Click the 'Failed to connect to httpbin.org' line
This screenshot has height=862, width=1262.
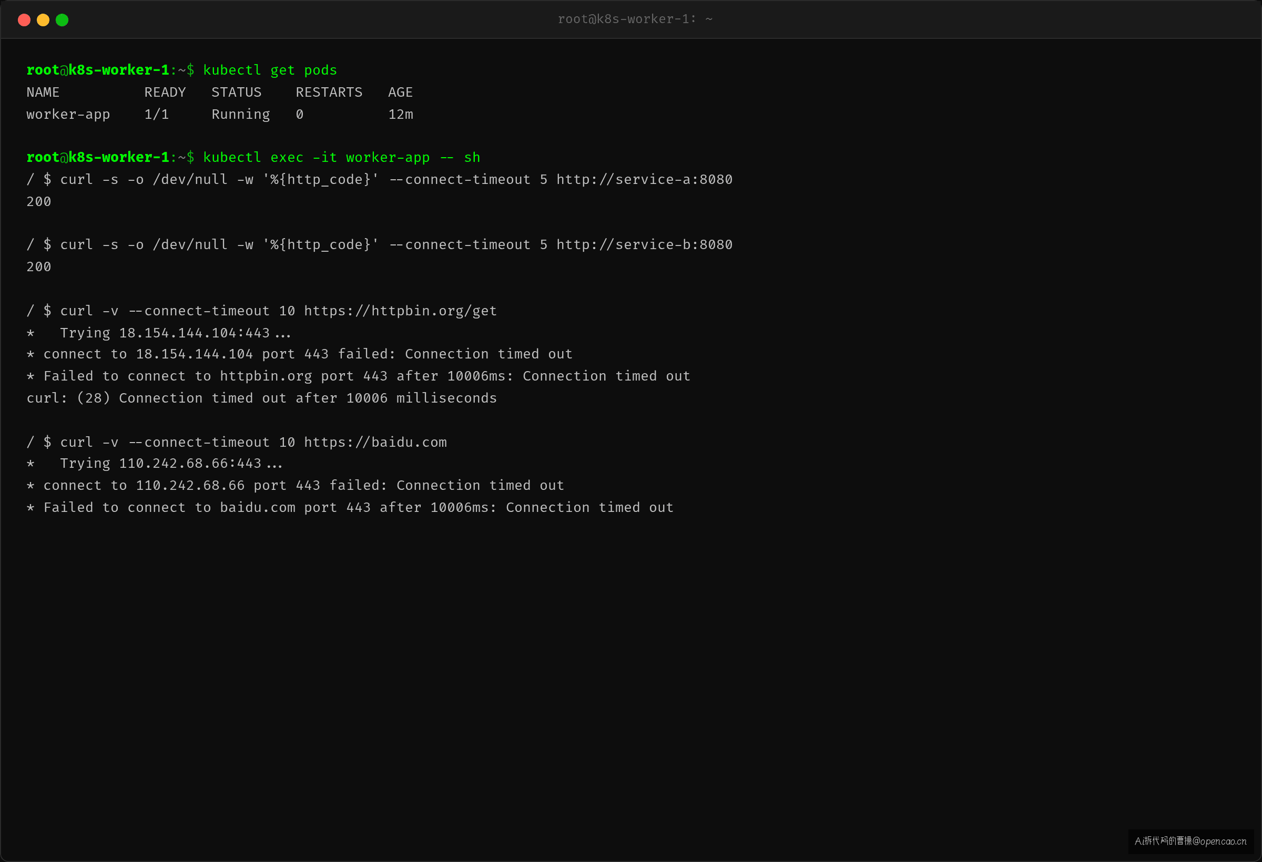coord(359,376)
